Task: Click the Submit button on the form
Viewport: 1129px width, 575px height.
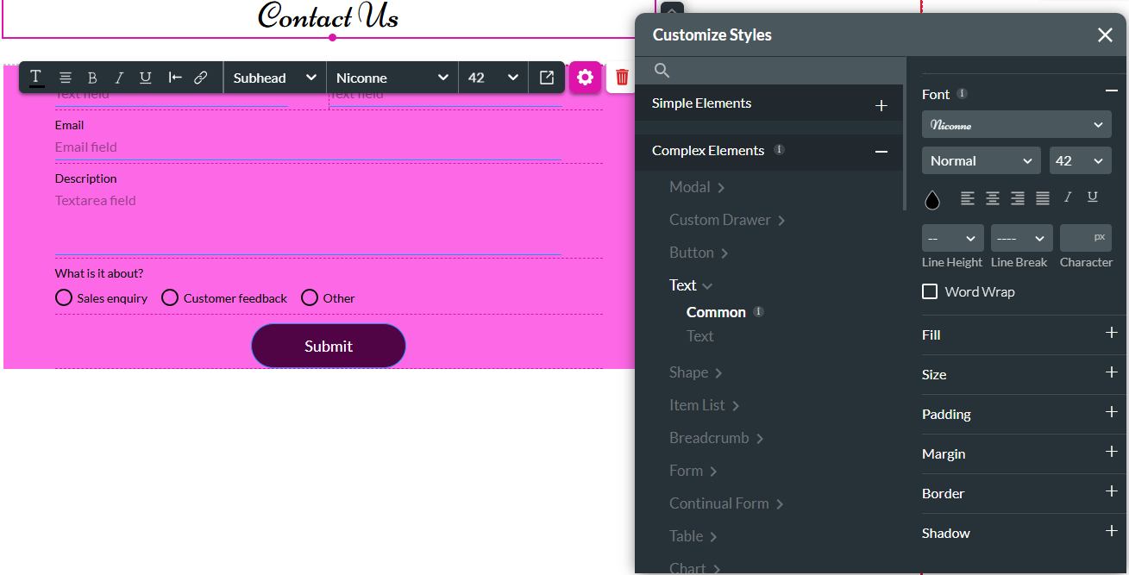Action: [328, 346]
